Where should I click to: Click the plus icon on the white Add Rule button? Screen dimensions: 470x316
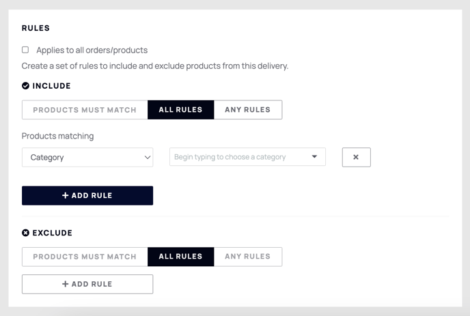[x=65, y=284]
